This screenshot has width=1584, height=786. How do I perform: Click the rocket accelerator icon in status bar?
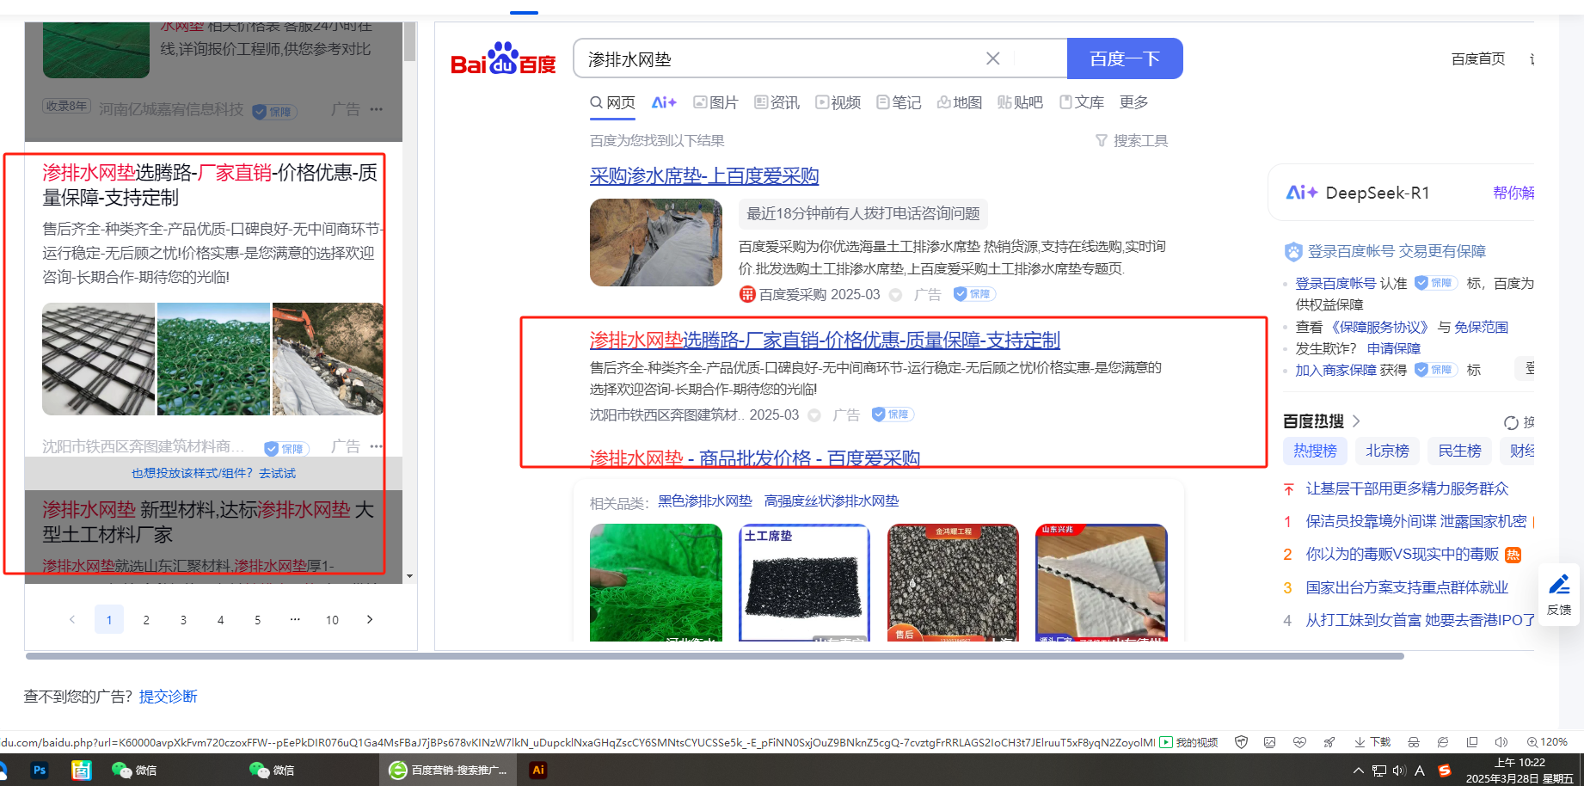(x=1329, y=742)
